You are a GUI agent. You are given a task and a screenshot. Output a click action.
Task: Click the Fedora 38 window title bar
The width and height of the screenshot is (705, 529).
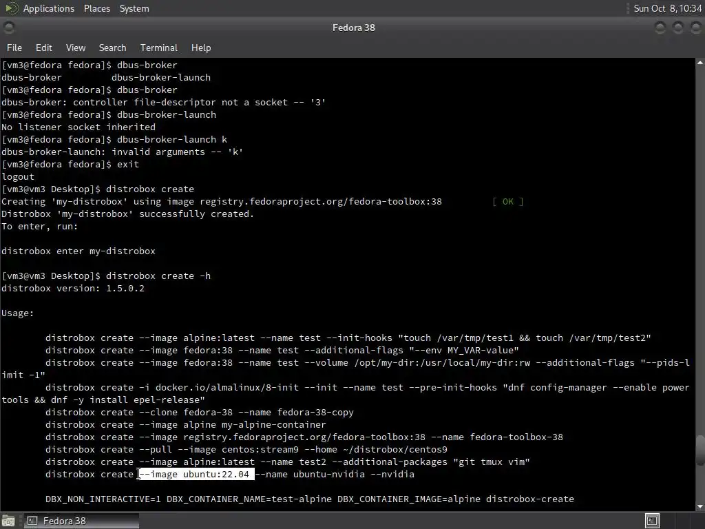pyautogui.click(x=353, y=28)
